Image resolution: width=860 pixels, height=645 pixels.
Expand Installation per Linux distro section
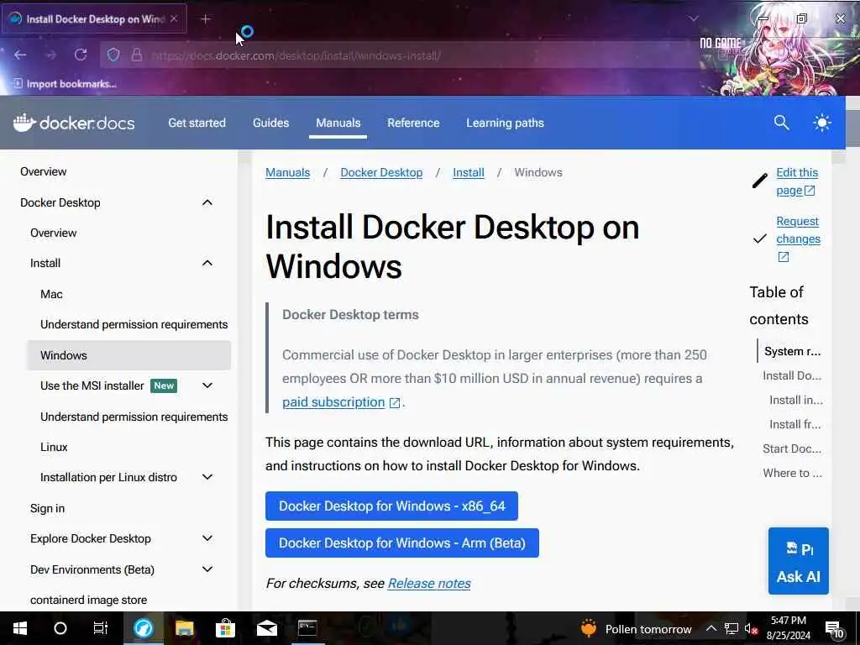click(x=207, y=477)
